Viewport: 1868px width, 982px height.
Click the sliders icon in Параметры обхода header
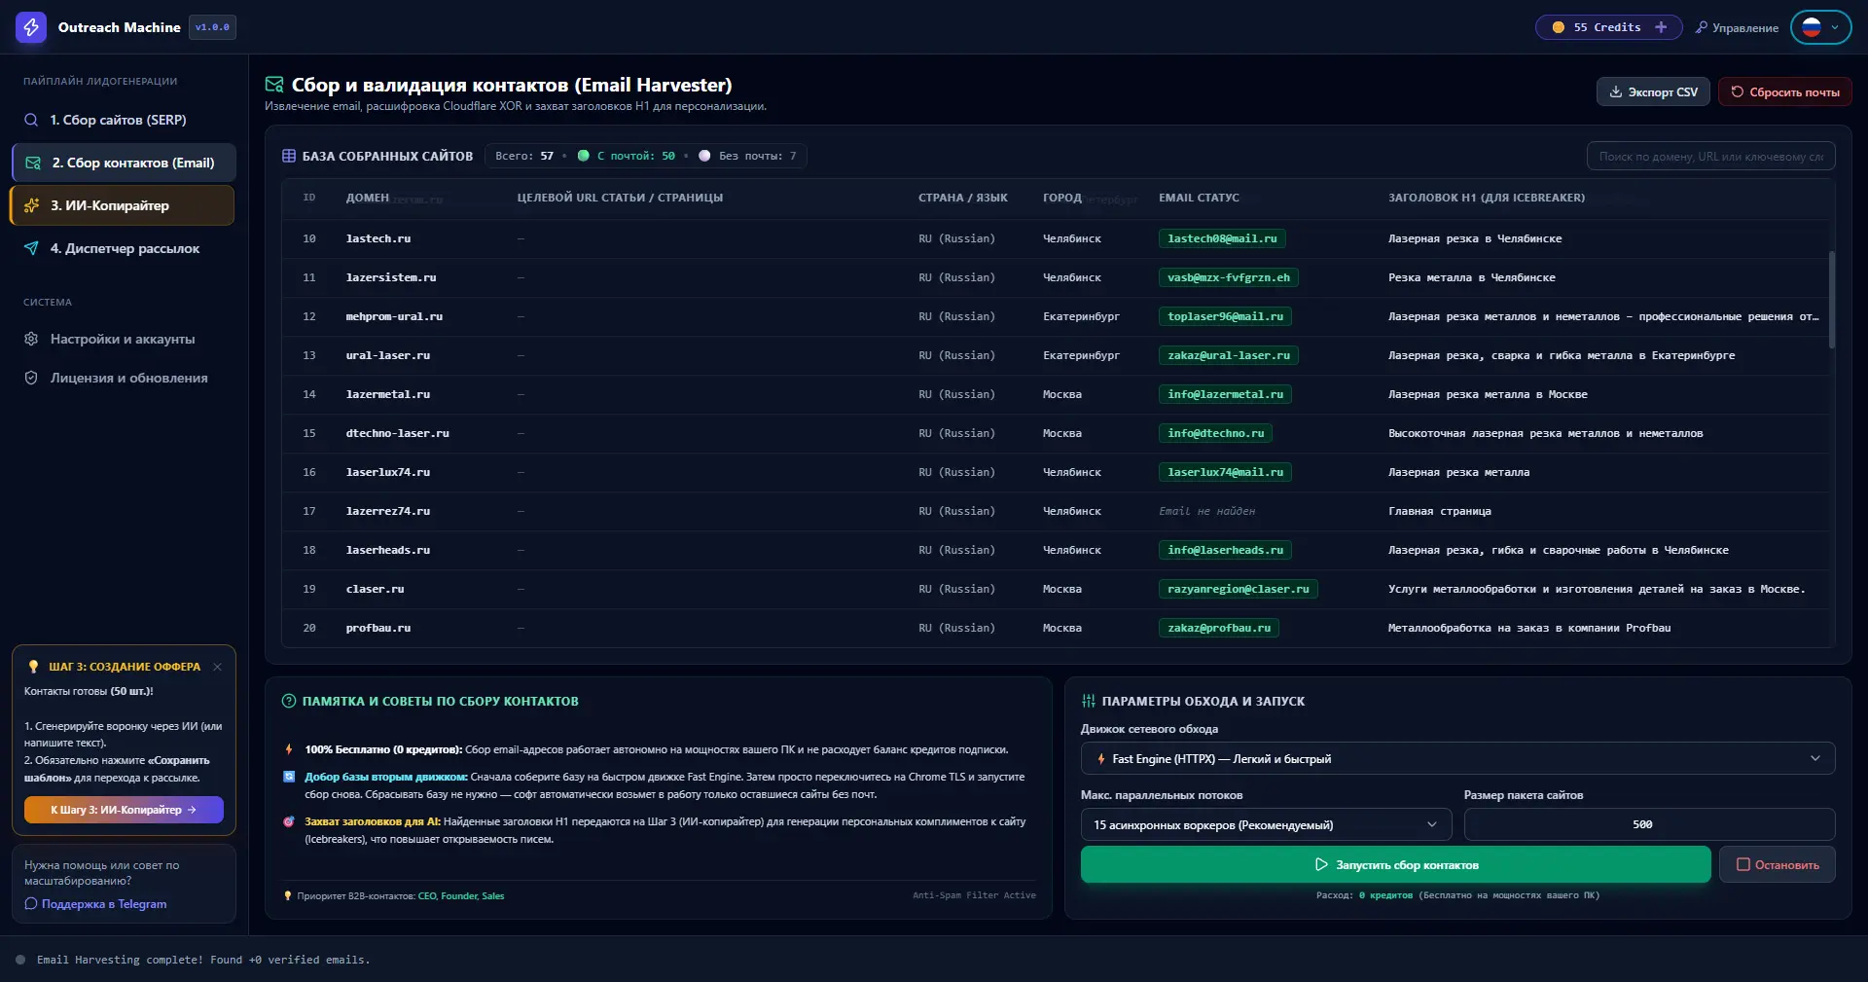pyautogui.click(x=1089, y=701)
